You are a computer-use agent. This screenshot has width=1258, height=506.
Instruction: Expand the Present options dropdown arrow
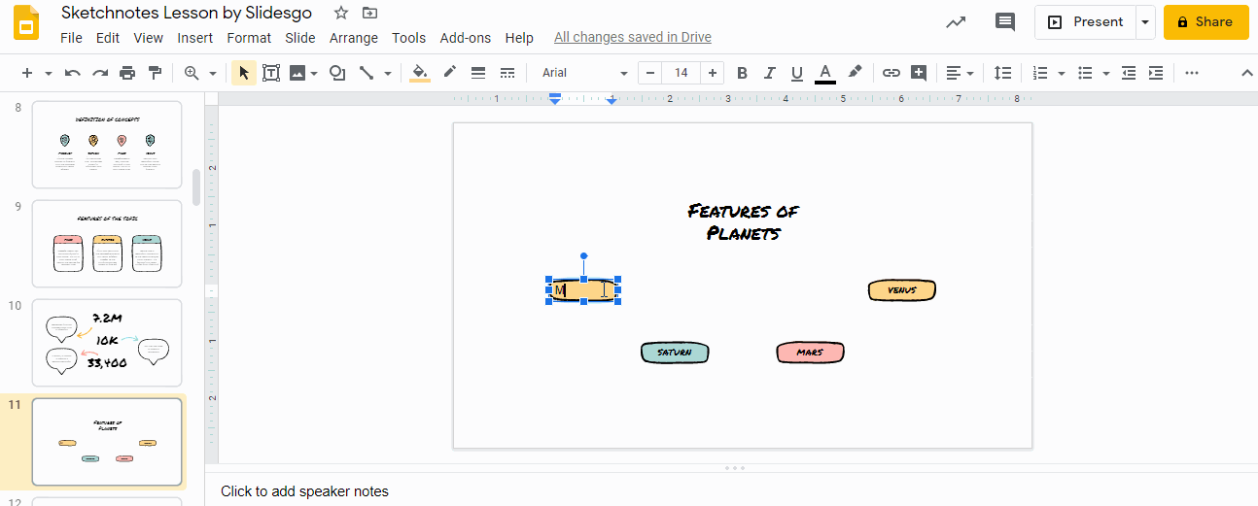tap(1145, 21)
